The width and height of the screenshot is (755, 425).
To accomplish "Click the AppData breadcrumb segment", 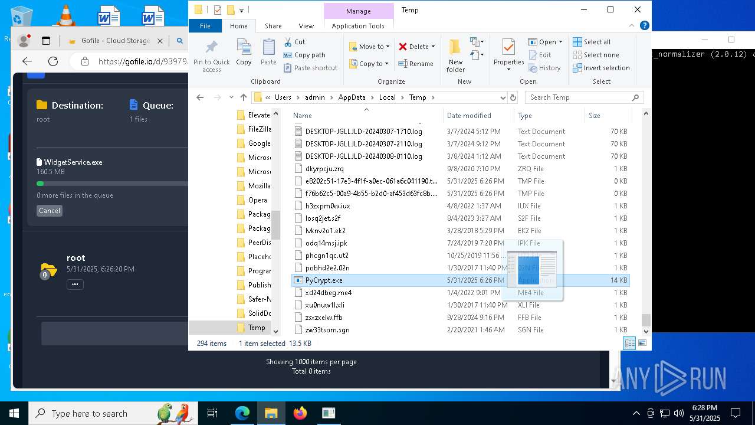I will click(x=352, y=97).
